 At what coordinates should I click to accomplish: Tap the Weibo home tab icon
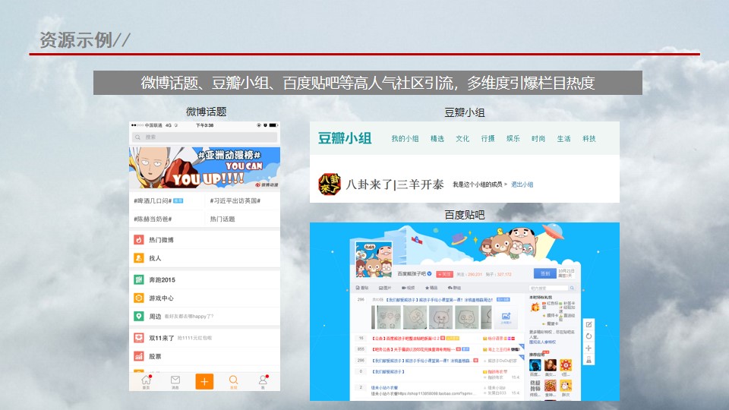146,381
